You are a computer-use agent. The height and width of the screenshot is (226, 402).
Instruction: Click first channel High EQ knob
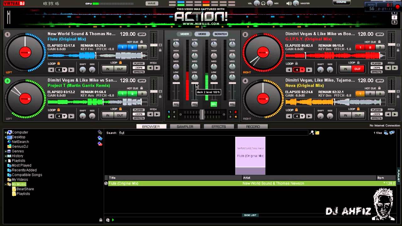tap(176, 56)
